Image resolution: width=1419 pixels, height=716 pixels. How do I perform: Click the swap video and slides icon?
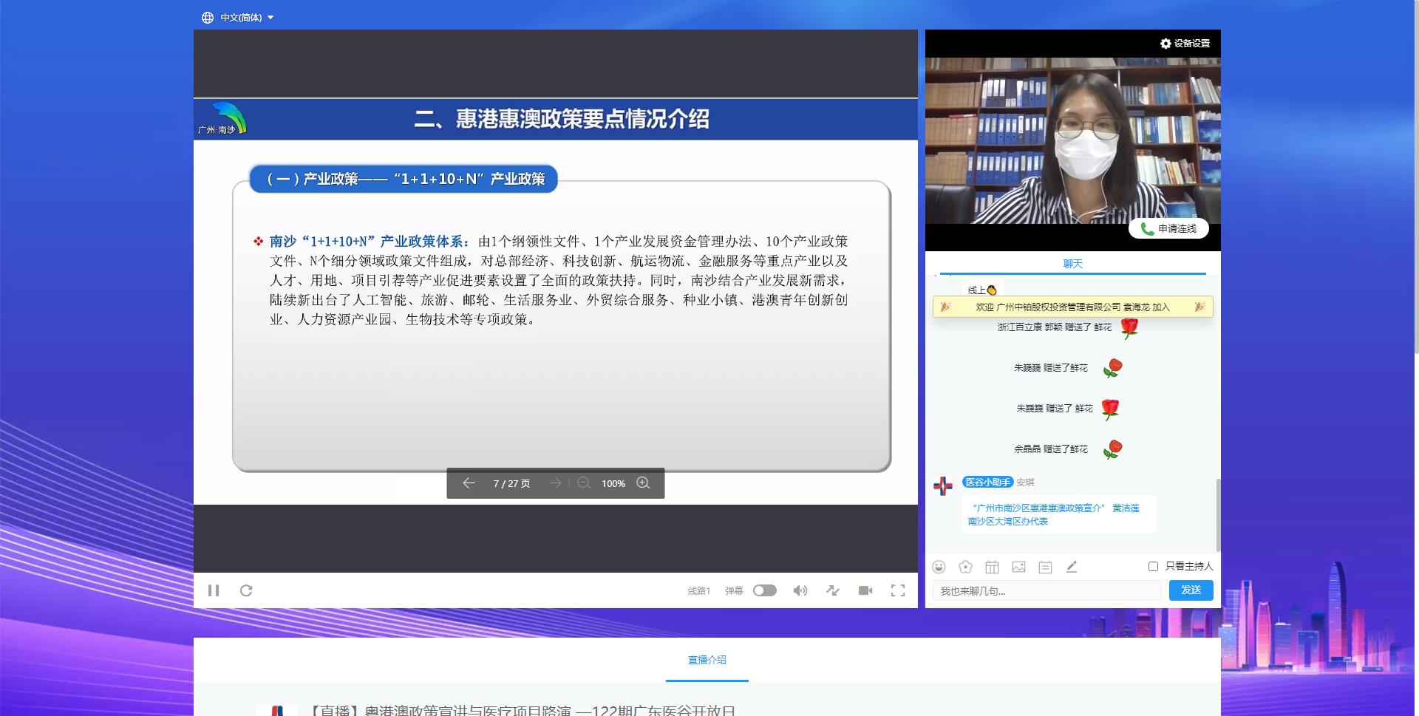pyautogui.click(x=833, y=590)
